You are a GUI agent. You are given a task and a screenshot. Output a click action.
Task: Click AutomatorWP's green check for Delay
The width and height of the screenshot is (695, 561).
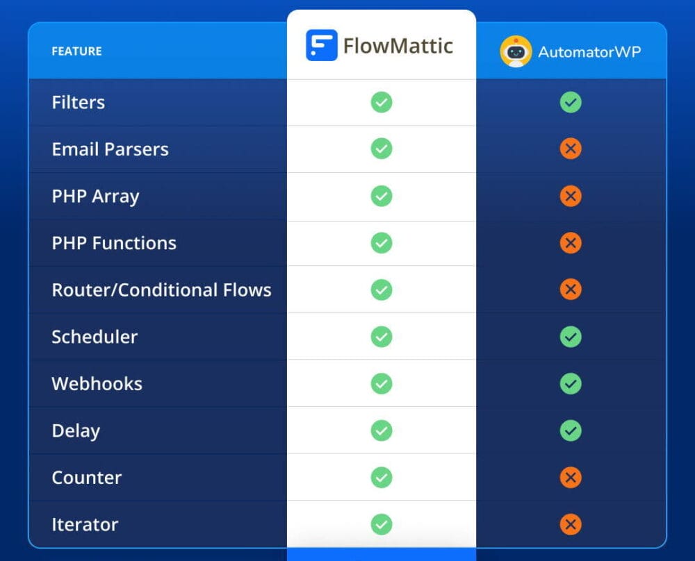[x=571, y=430]
